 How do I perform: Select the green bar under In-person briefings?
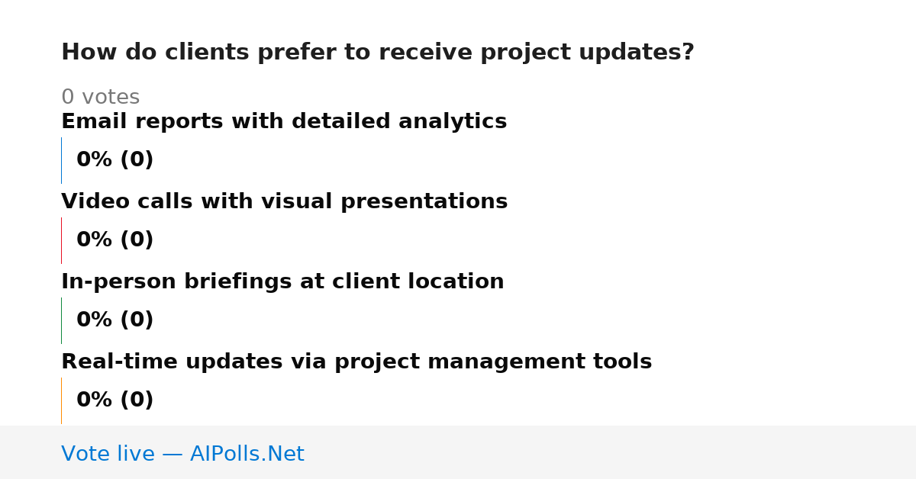click(x=61, y=320)
